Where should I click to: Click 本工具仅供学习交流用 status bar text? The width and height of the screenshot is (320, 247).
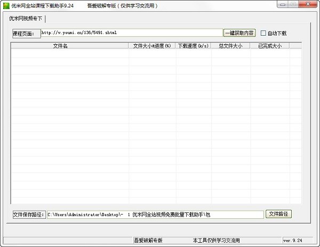click(216, 241)
